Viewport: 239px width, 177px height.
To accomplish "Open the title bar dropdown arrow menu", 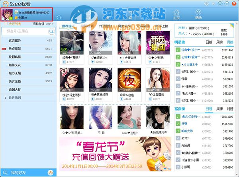I will point(213,4).
